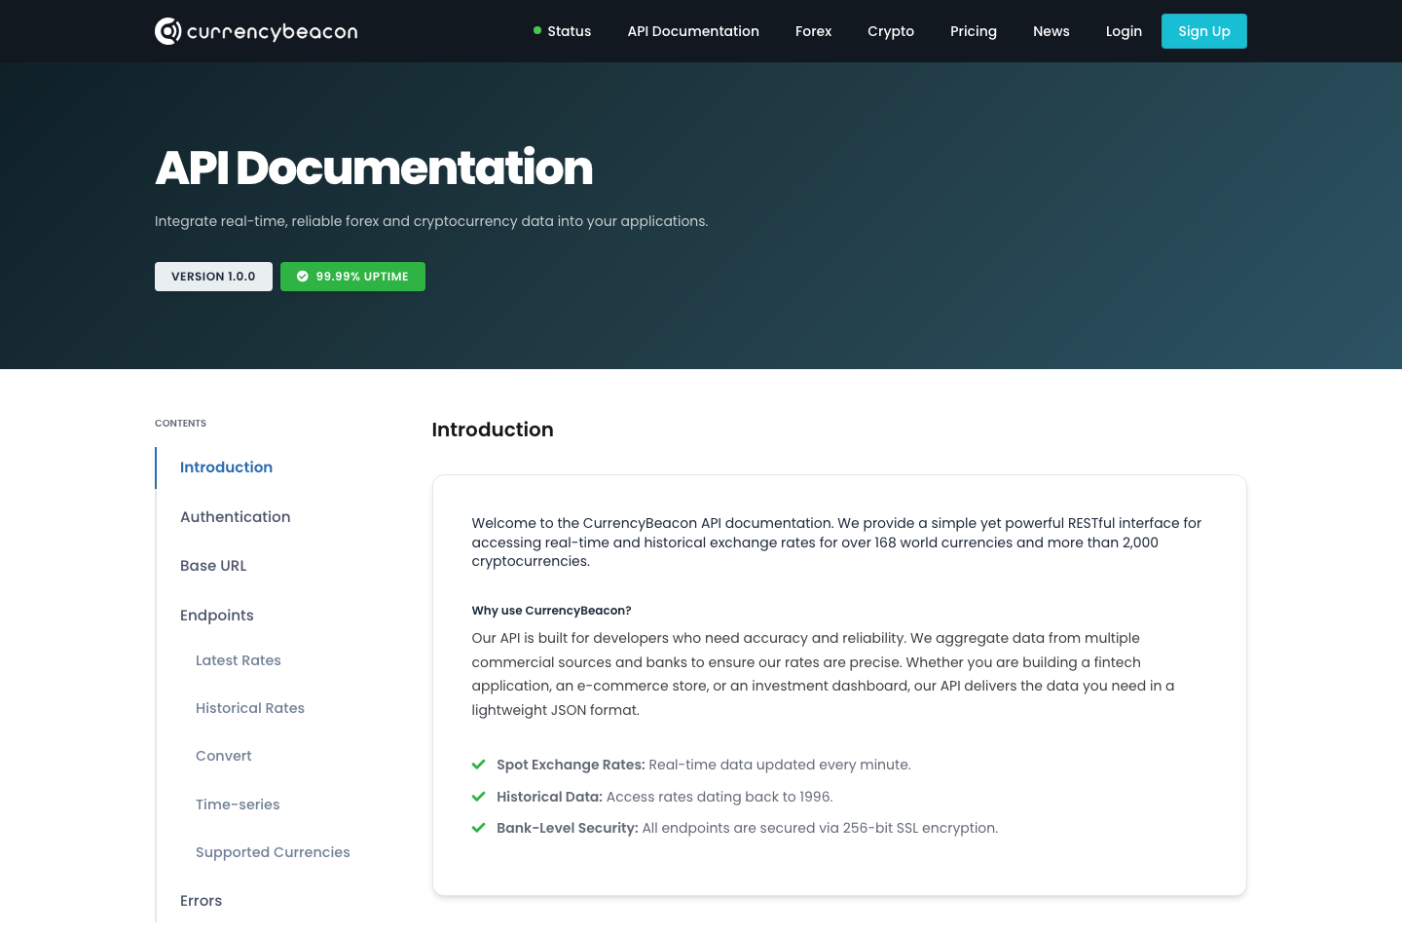
Task: Open the Base URL contents entry
Action: pyautogui.click(x=213, y=565)
